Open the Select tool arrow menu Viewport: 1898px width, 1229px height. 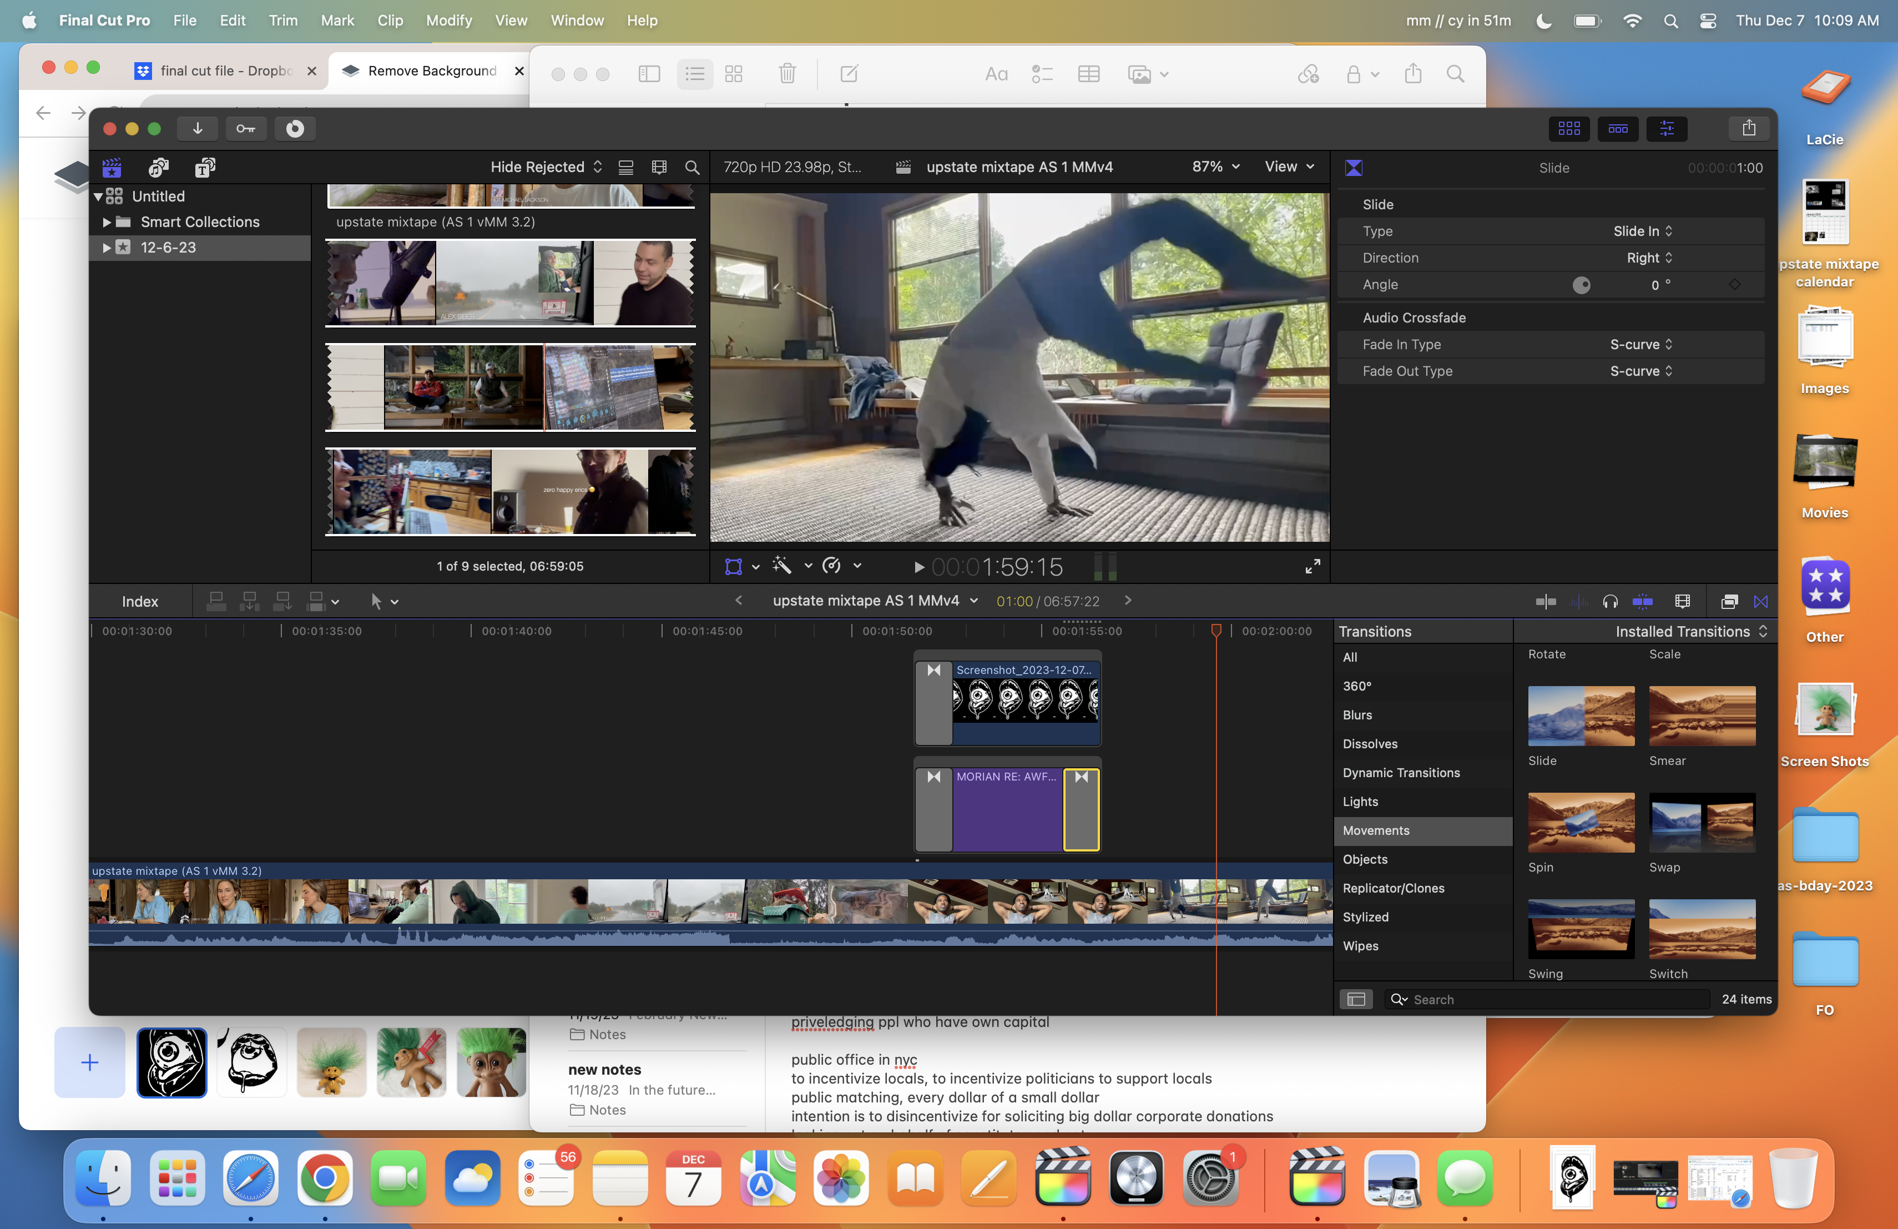coord(383,601)
